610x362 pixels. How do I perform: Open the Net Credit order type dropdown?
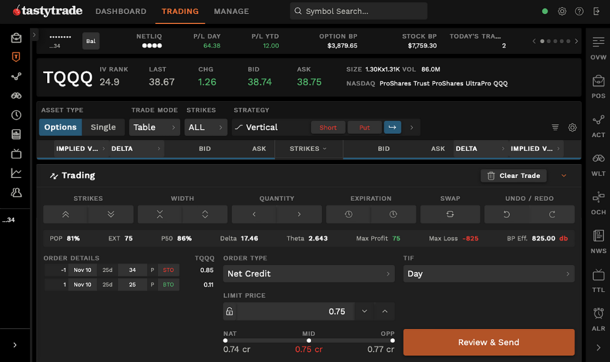pyautogui.click(x=309, y=274)
